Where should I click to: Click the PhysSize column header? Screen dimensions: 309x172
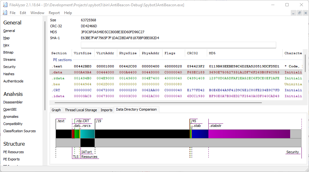[128, 53]
